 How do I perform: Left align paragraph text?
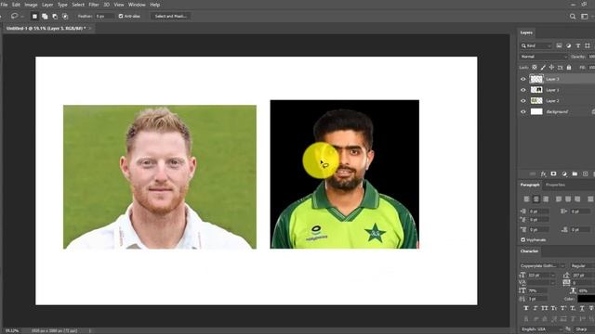(526, 199)
